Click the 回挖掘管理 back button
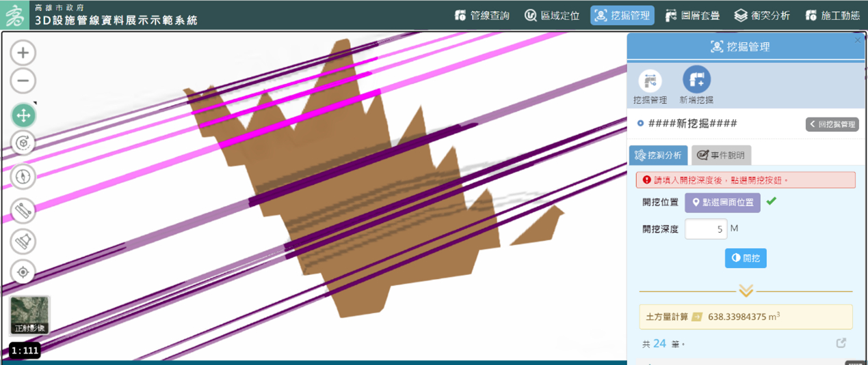The height and width of the screenshot is (365, 868). point(832,124)
